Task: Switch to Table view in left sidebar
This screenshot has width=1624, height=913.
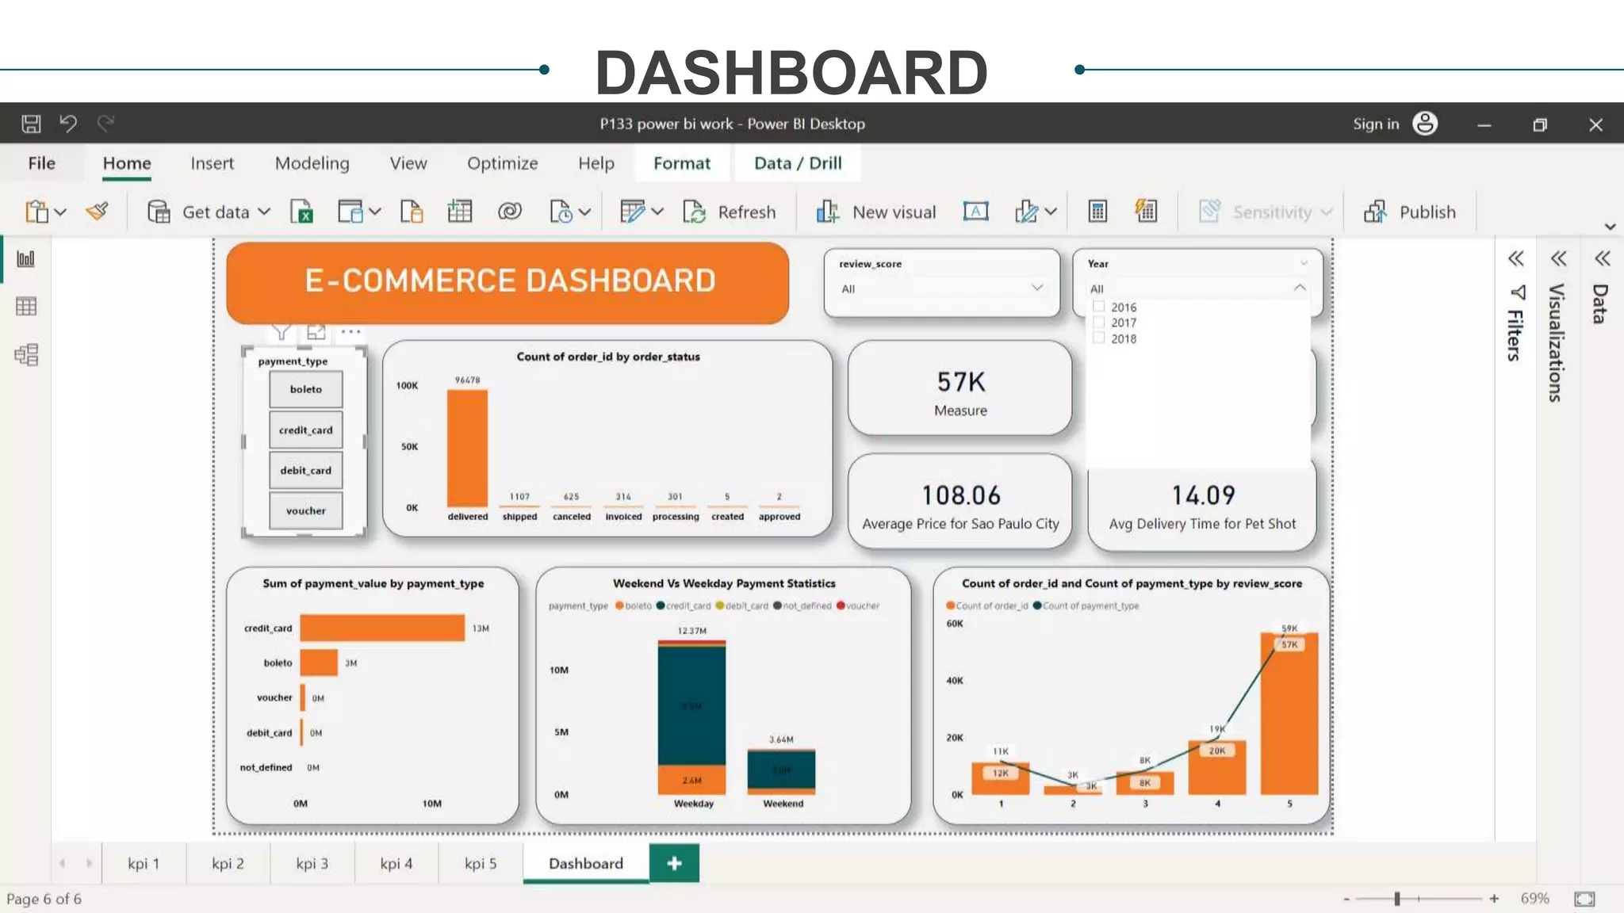Action: click(26, 307)
